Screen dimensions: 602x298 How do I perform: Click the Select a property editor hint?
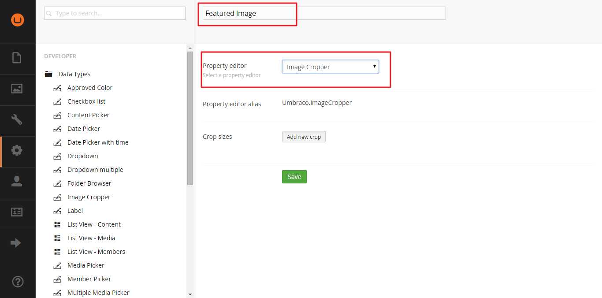pyautogui.click(x=232, y=75)
